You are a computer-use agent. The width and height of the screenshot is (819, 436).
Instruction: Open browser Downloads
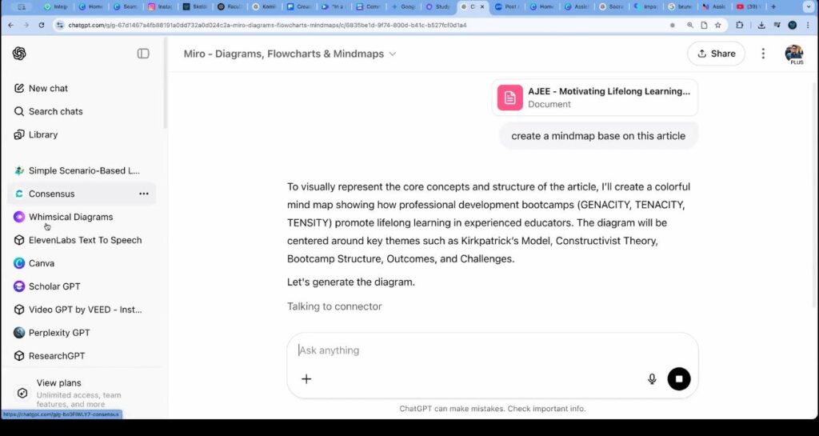click(x=761, y=25)
